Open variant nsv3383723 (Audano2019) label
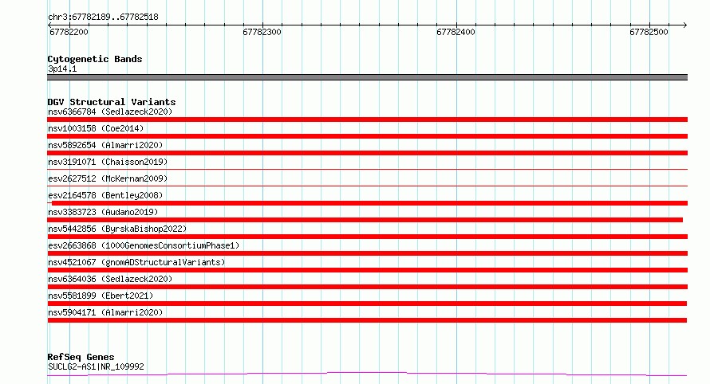Screen dimensions: 710x384 pyautogui.click(x=103, y=212)
